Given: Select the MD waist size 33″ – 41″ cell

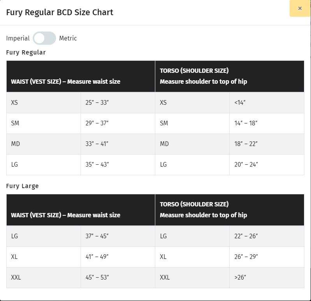Looking at the screenshot, I should [x=97, y=144].
